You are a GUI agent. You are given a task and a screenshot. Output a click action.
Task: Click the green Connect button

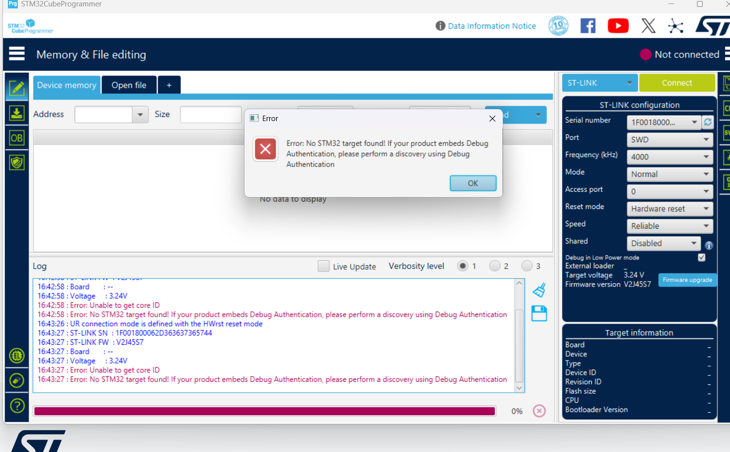677,82
